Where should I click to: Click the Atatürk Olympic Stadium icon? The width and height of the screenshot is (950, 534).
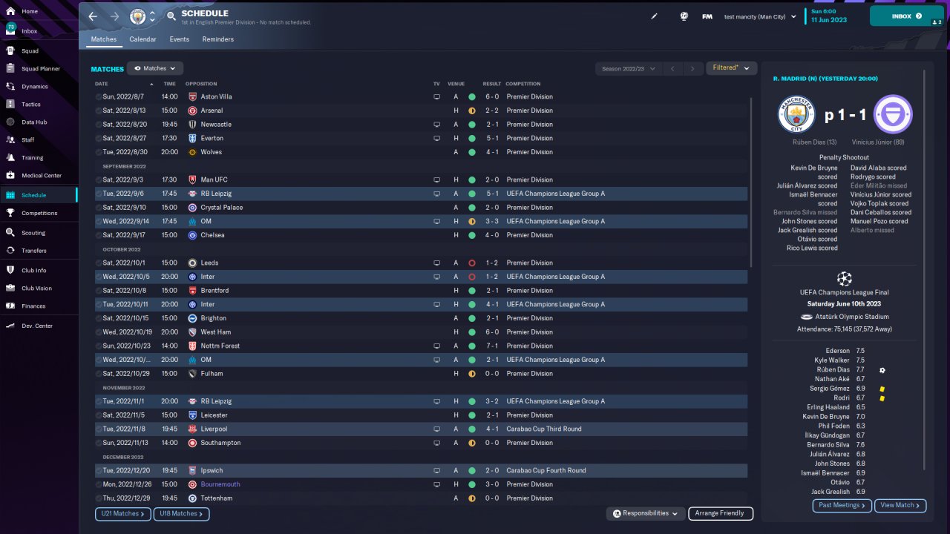coord(807,317)
